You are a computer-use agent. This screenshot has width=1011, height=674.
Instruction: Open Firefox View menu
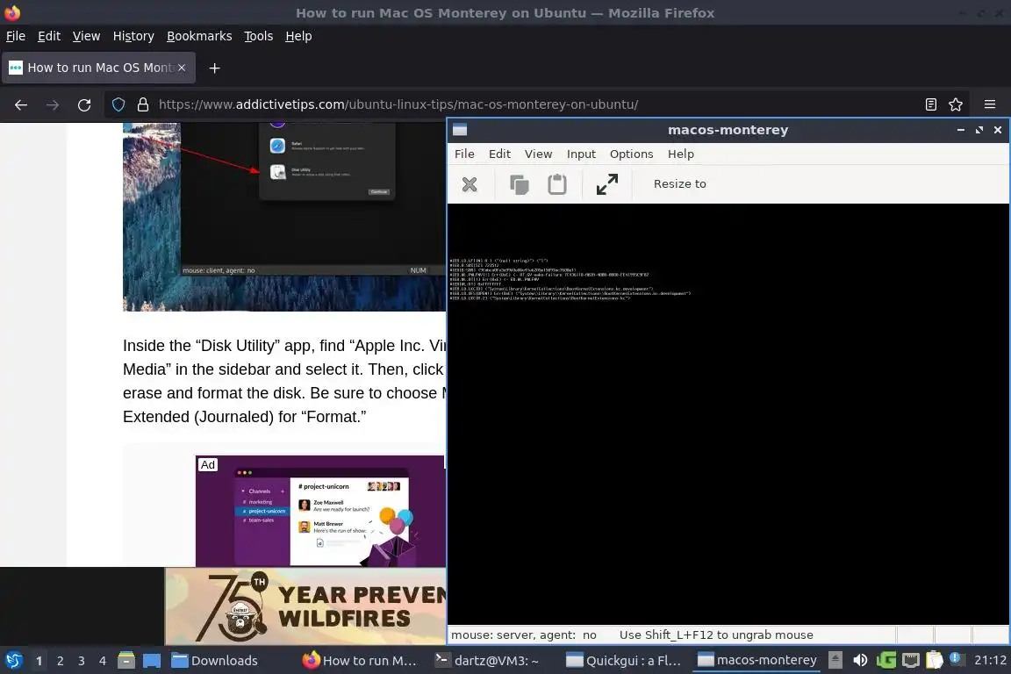pyautogui.click(x=86, y=36)
